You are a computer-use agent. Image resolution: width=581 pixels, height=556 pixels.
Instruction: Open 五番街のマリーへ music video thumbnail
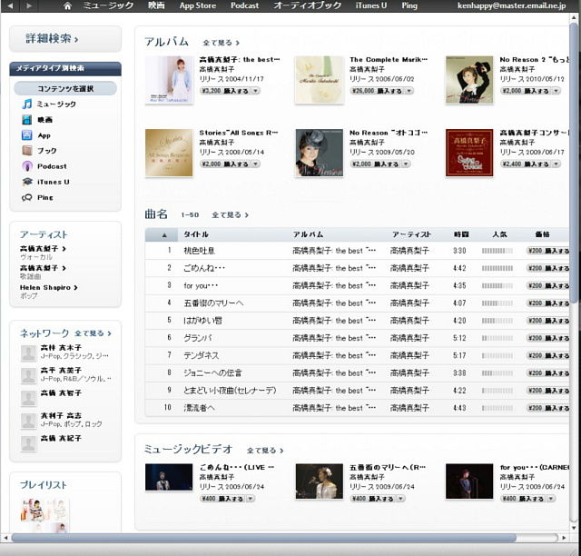click(x=320, y=482)
